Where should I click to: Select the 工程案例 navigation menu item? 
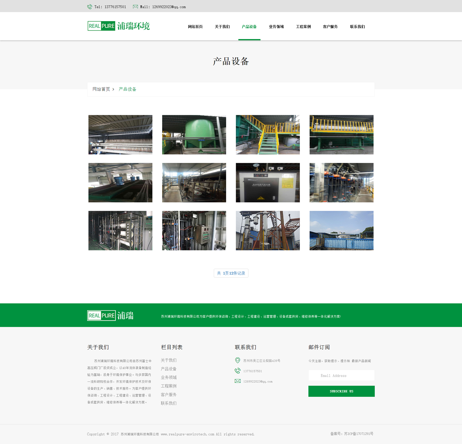coord(303,27)
